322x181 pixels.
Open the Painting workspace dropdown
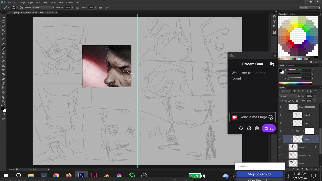[310, 8]
